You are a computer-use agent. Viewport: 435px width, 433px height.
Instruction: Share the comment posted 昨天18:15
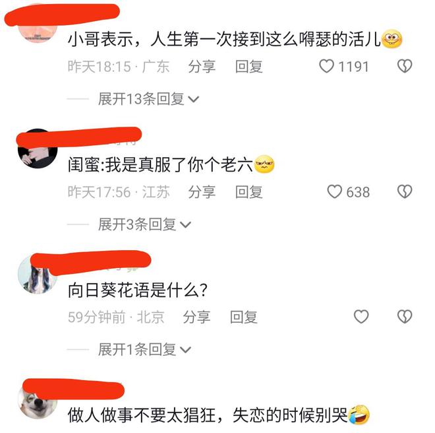point(202,67)
